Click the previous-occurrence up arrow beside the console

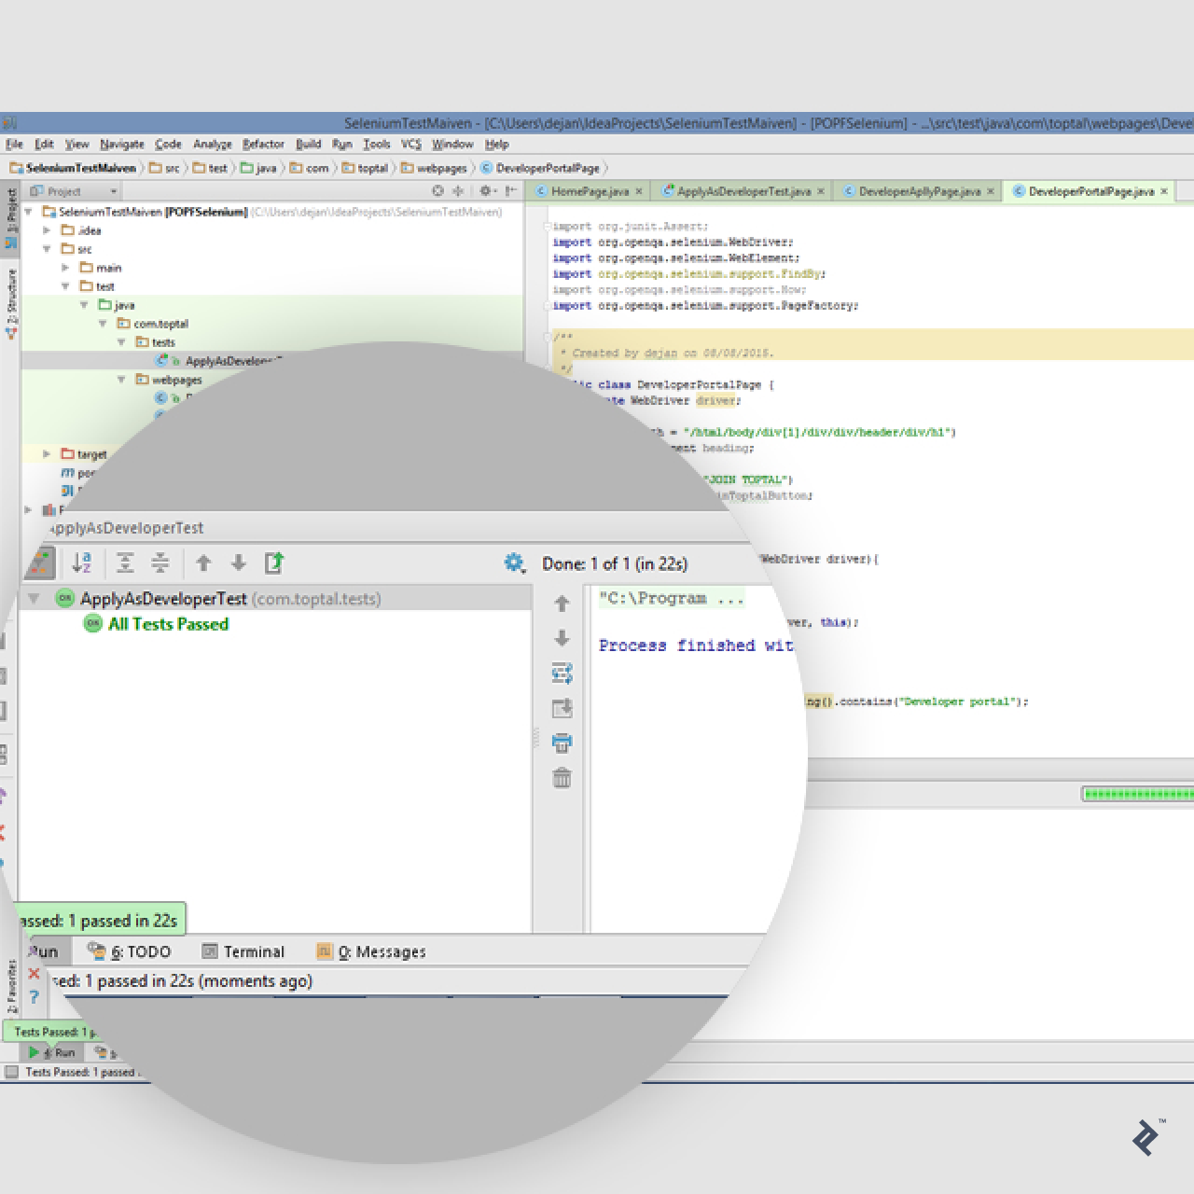point(561,604)
